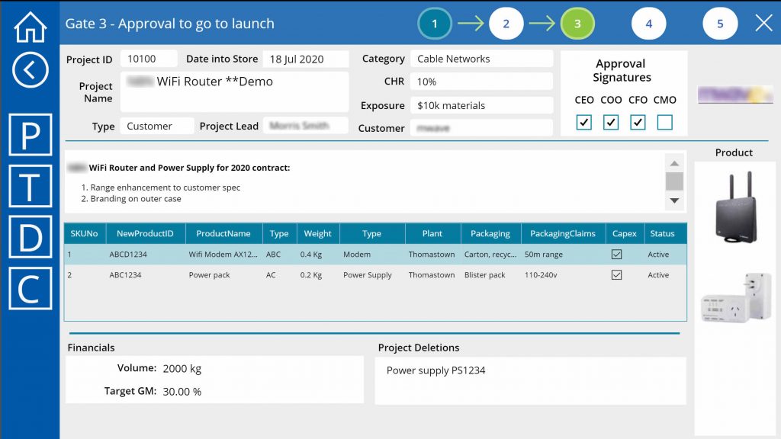Jump to gate step 5
This screenshot has width=781, height=439.
point(720,24)
